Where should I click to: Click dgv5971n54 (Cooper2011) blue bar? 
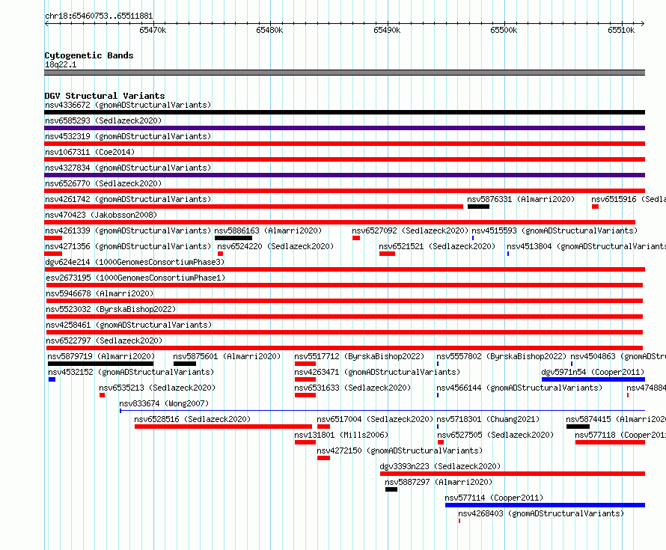593,379
